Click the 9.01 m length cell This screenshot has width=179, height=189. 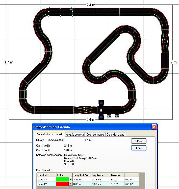click(x=82, y=184)
